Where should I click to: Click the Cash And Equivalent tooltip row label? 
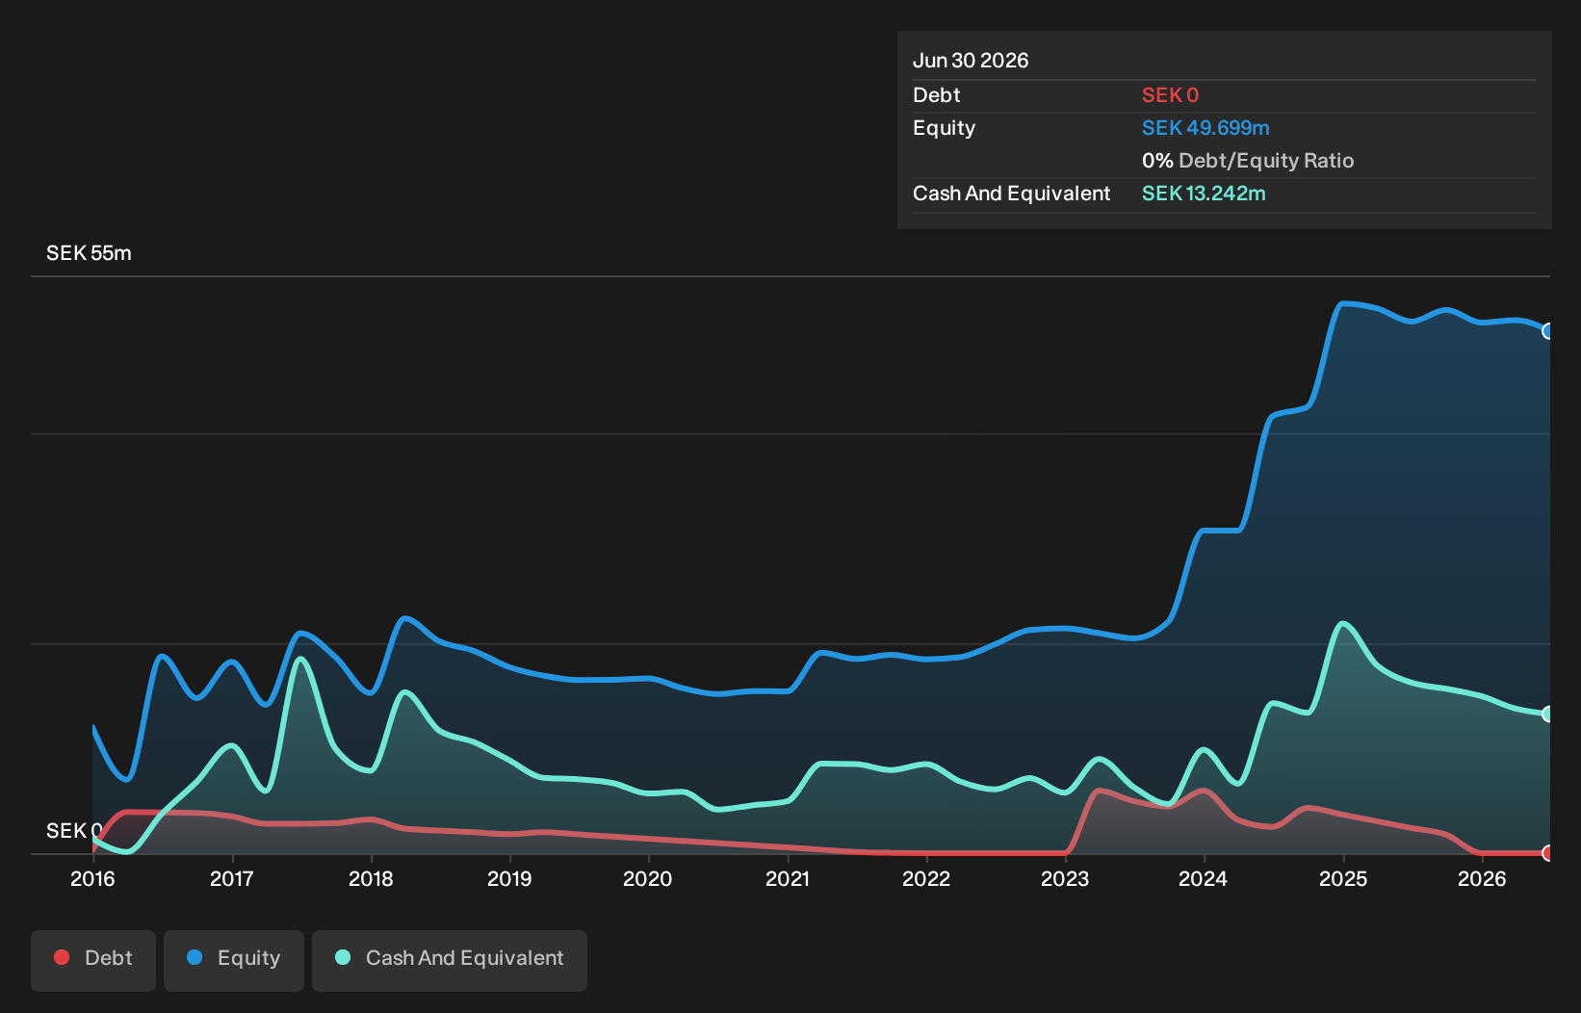1011,194
